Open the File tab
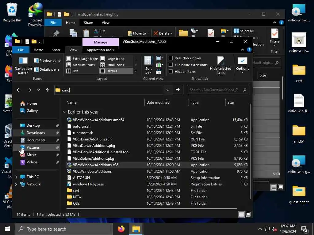The height and width of the screenshot is (235, 314). point(21,50)
